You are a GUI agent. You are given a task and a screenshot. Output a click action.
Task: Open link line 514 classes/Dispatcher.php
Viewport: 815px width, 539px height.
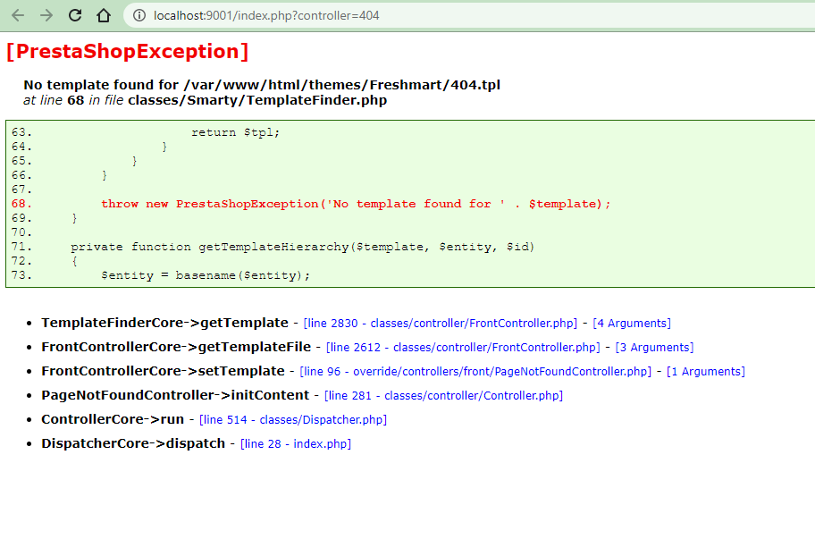pos(293,419)
